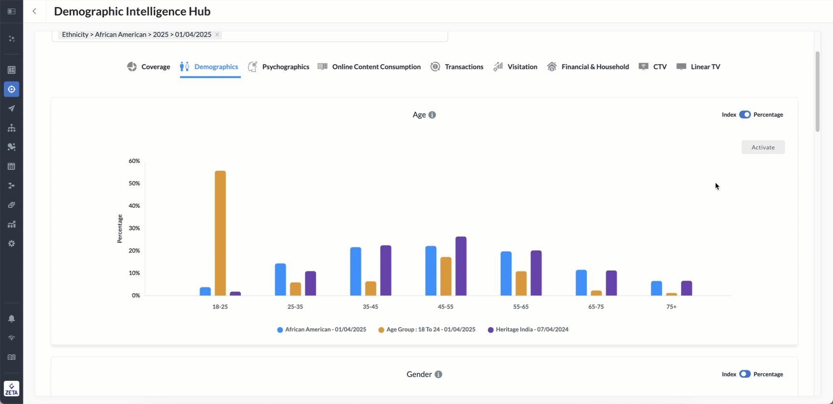Viewport: 833px width, 404px height.
Task: Open the settings gear in left sidebar
Action: [x=12, y=243]
